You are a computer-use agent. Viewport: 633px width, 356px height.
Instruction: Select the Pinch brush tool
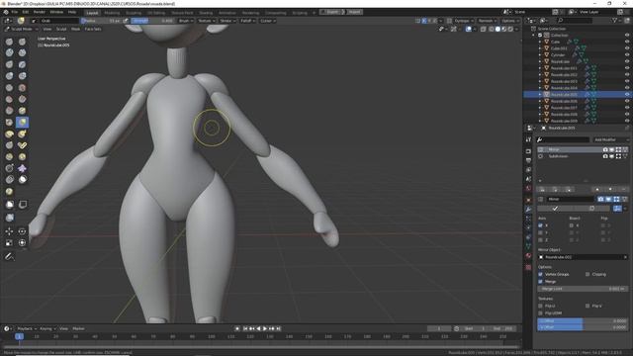pos(9,122)
